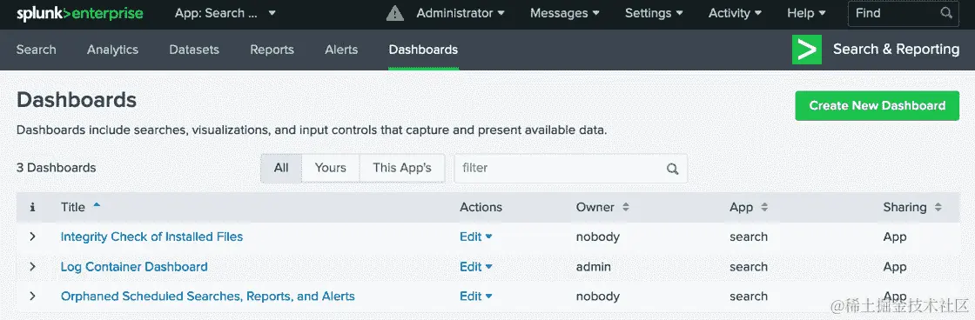Expand Integrity Check of Installed Files row
975x320 pixels.
point(32,237)
